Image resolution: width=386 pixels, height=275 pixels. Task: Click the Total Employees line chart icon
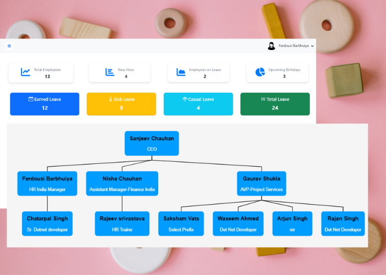click(25, 72)
